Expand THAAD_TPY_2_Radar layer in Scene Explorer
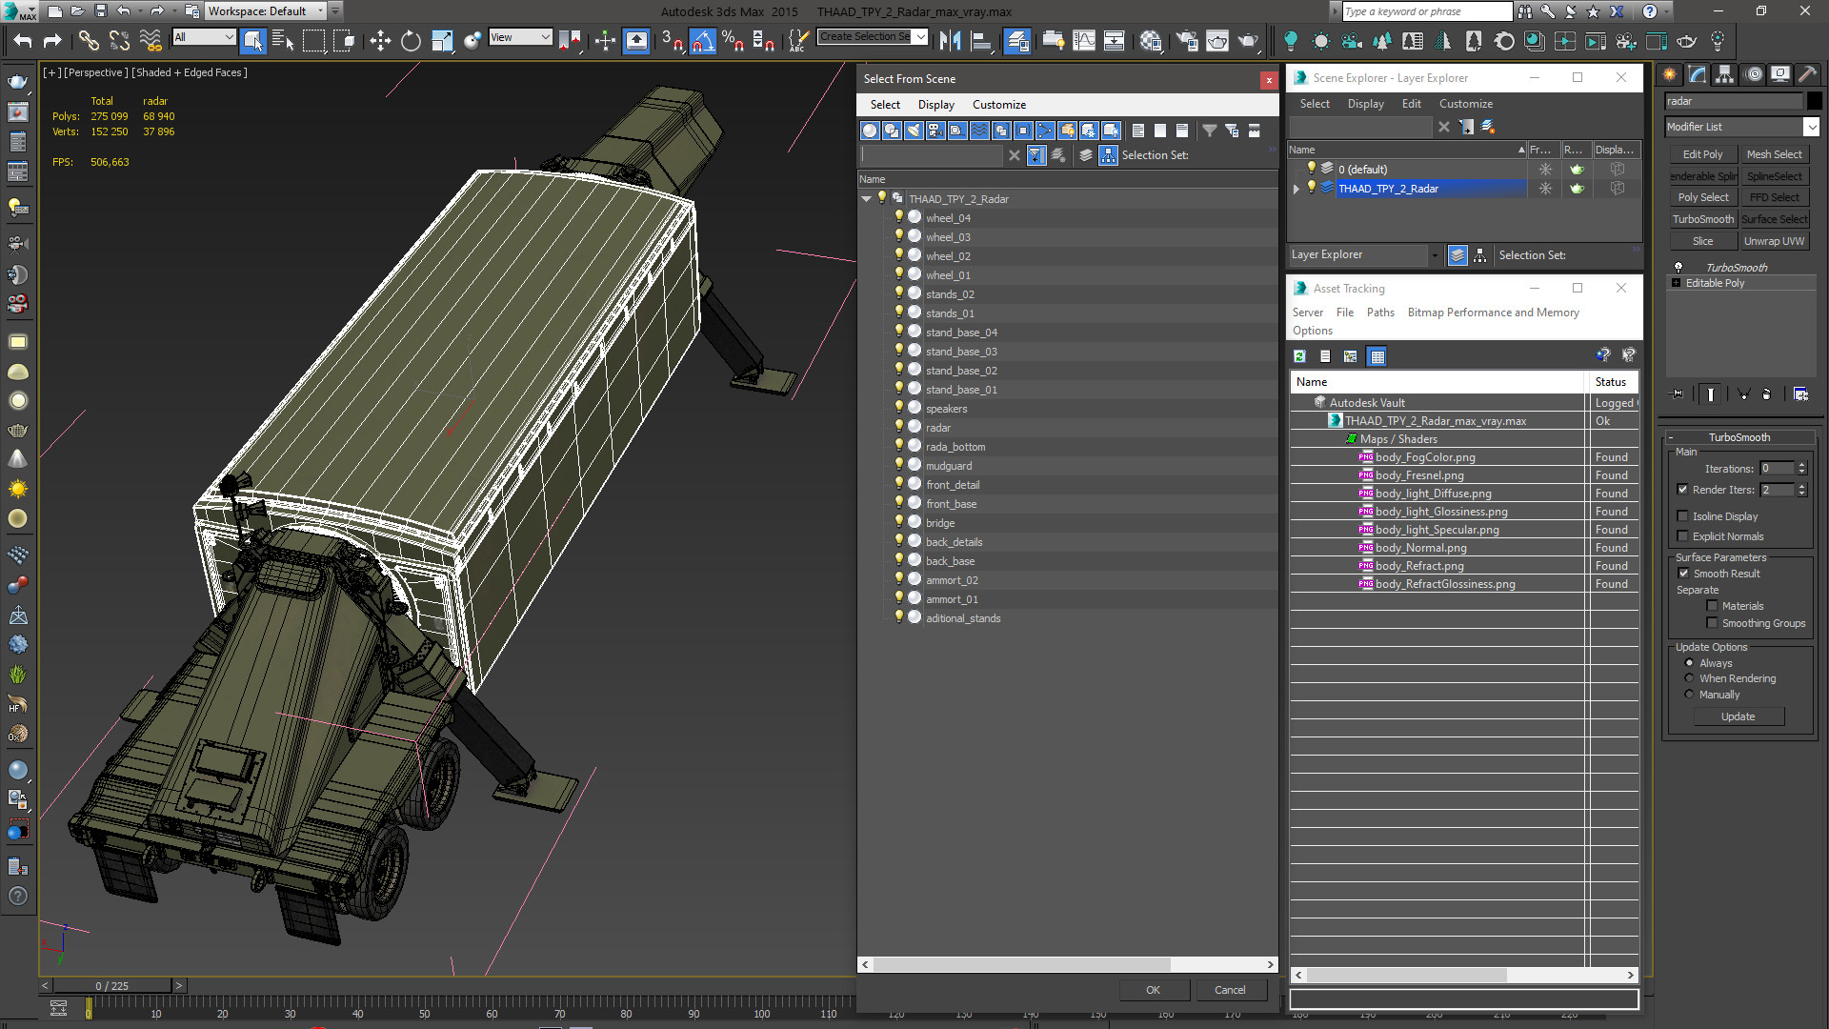 click(1296, 189)
